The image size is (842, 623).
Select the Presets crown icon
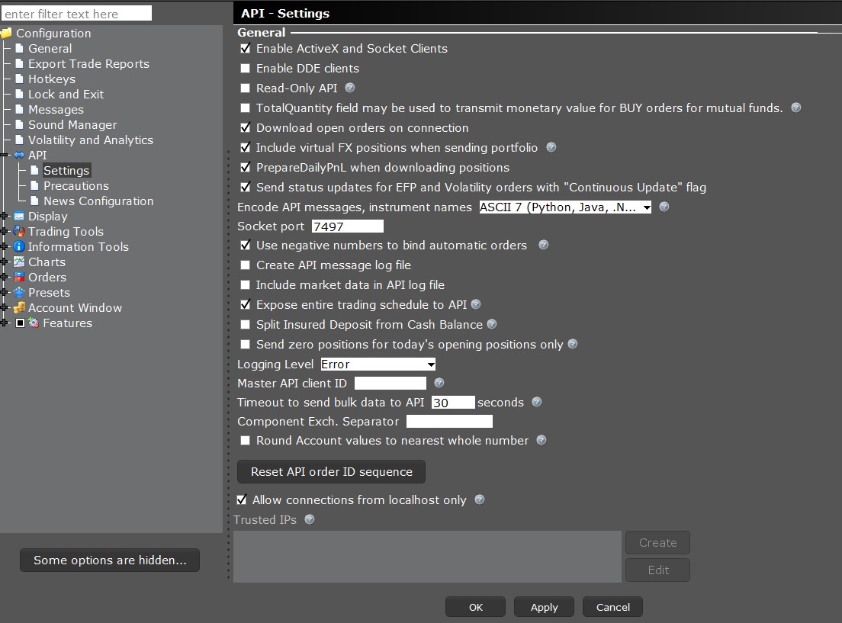[x=20, y=292]
